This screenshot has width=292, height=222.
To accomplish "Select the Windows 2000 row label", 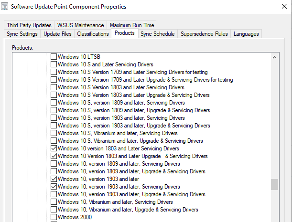I will (x=75, y=217).
